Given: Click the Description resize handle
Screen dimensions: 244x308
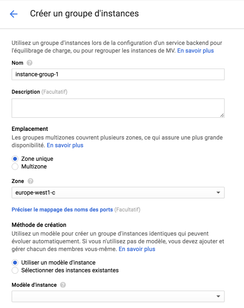Looking at the screenshot, I should 222,116.
